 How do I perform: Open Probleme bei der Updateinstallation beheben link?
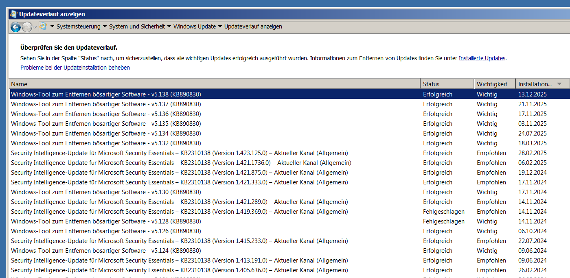[75, 68]
